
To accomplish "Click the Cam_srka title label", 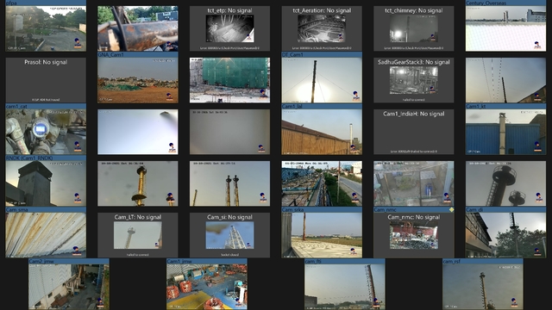I will click(x=292, y=210).
